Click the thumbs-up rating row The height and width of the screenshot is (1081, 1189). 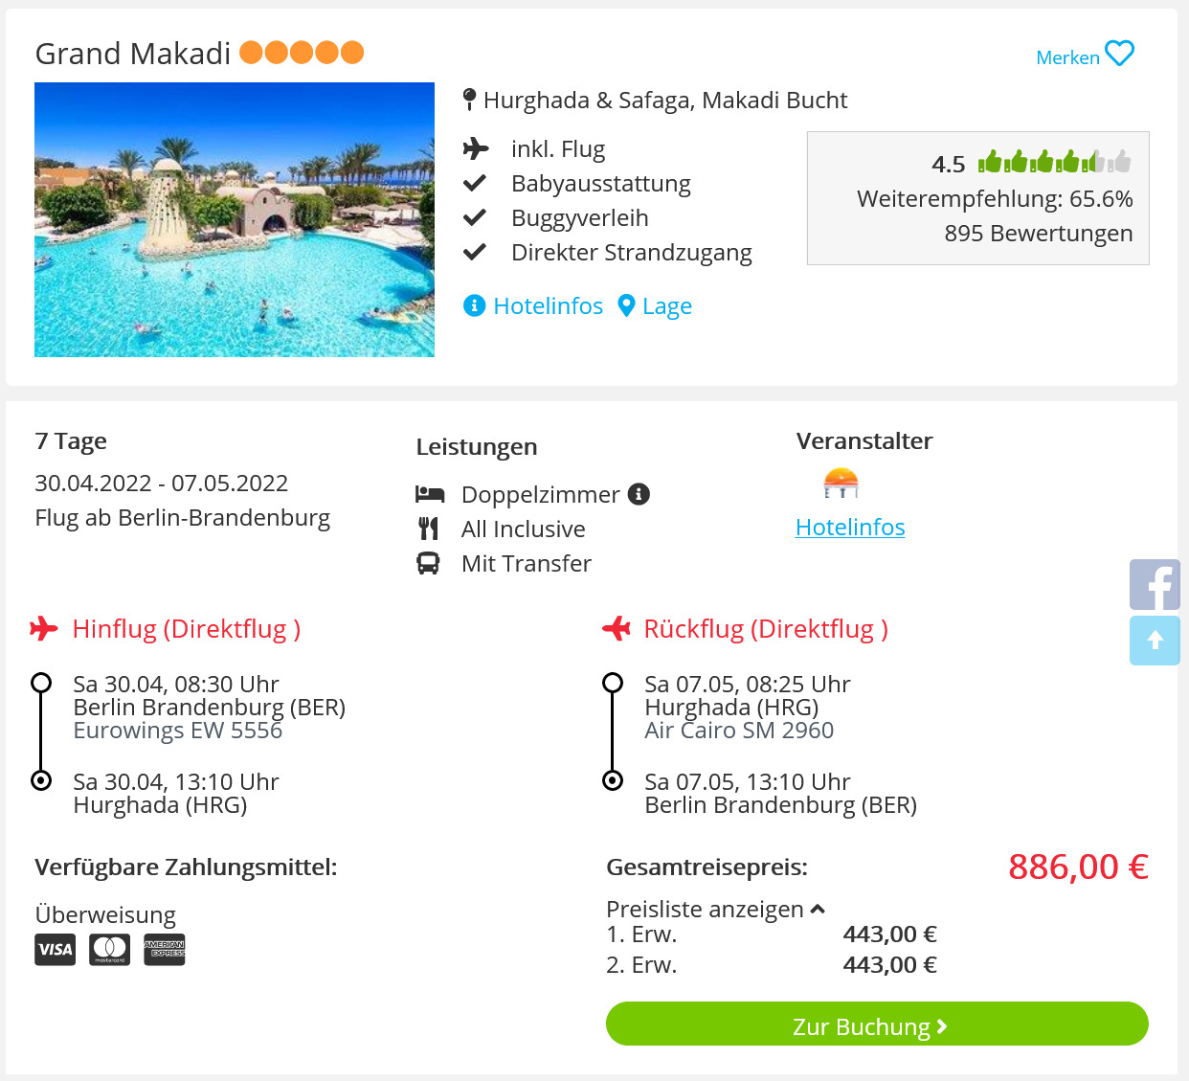pyautogui.click(x=1054, y=162)
